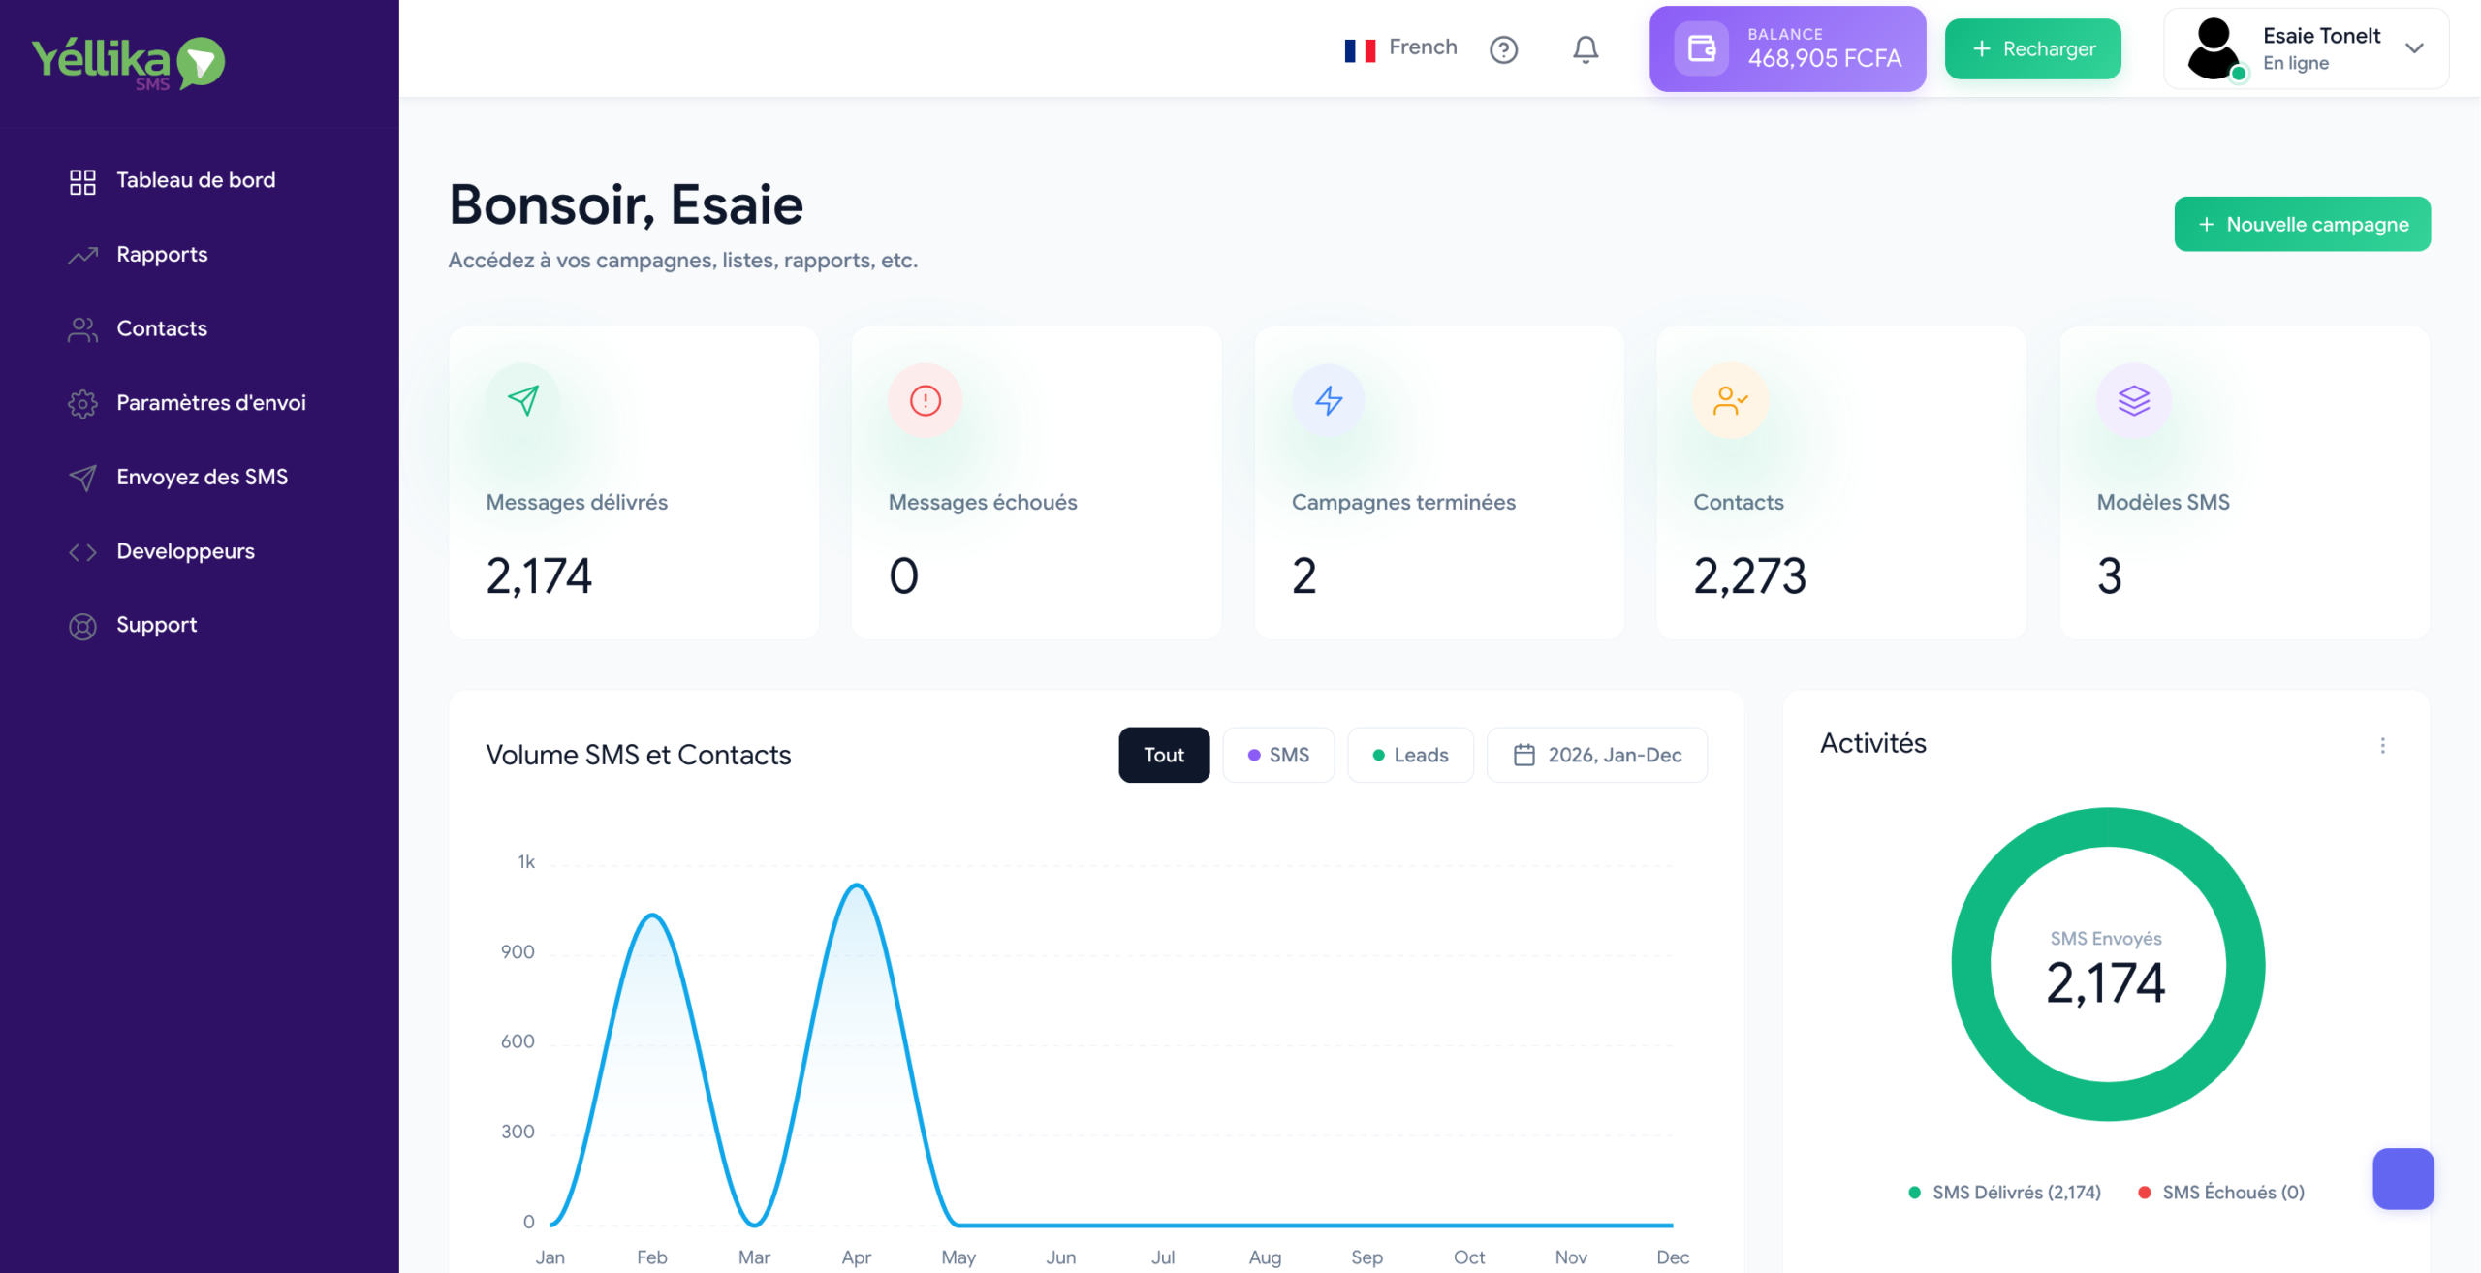Open Envoyez des SMS menu item
Screen dimensions: 2481x1273
[x=202, y=477]
